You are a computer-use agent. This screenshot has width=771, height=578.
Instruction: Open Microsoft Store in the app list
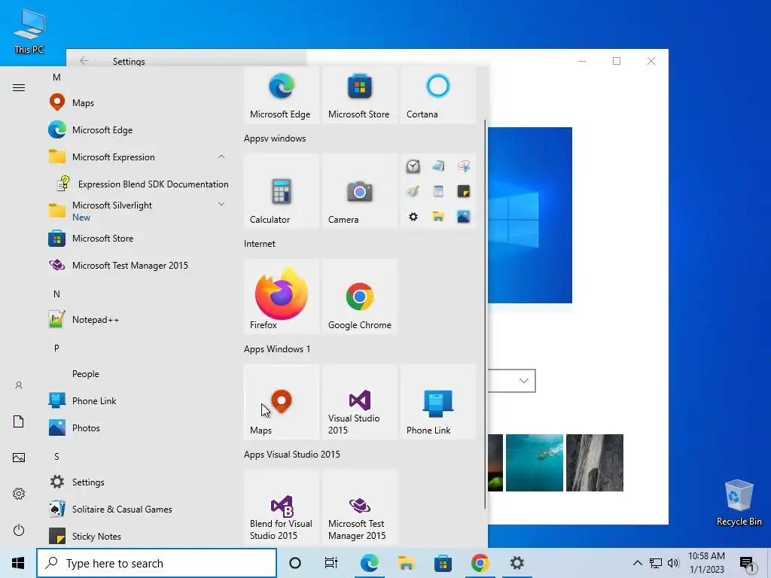coord(140,239)
